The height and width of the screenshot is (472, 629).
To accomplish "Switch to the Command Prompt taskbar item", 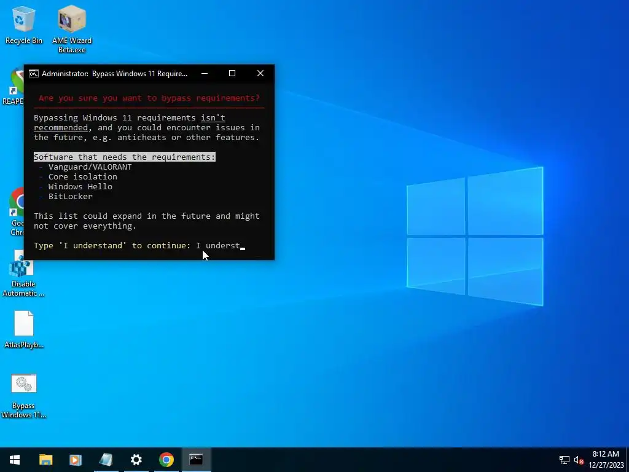I will click(196, 460).
